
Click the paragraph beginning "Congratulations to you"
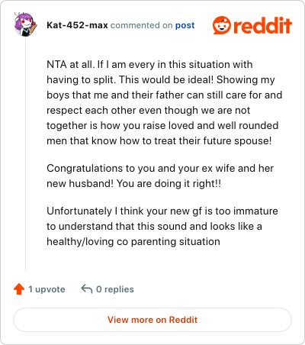(x=160, y=176)
